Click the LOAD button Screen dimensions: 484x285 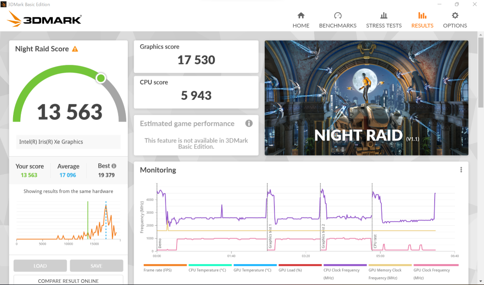[40, 266]
